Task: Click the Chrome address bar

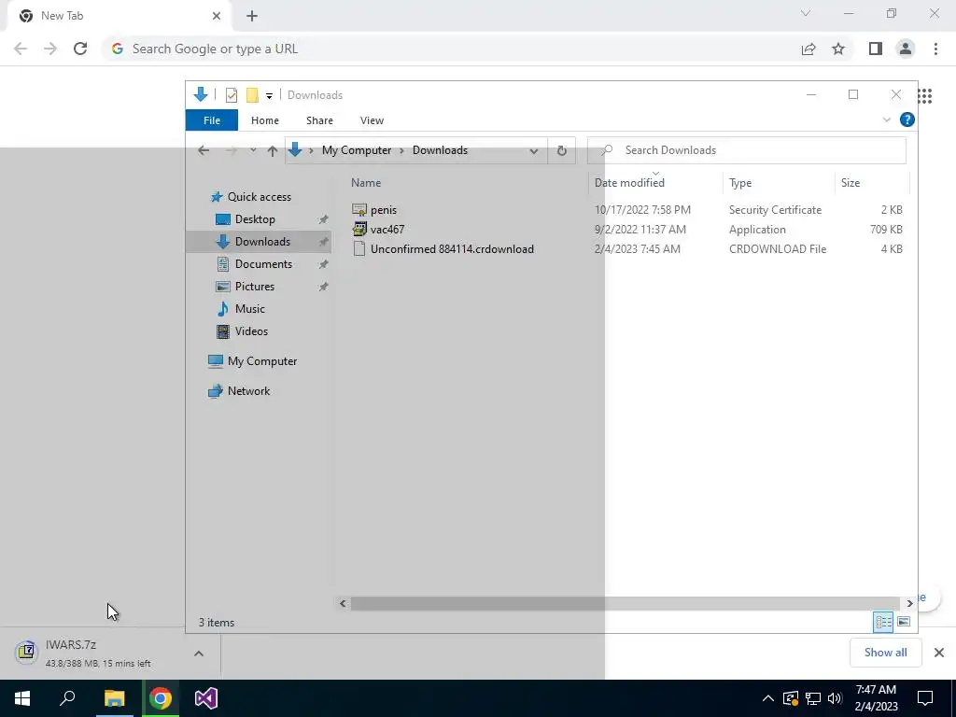Action: (451, 49)
